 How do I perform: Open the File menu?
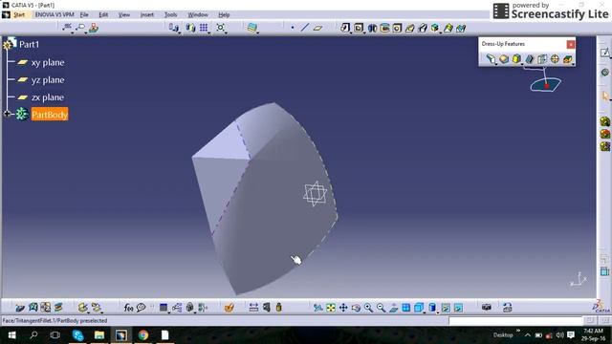(84, 15)
